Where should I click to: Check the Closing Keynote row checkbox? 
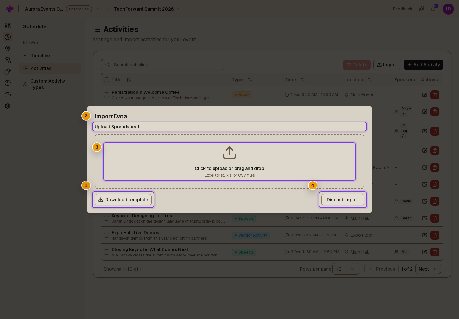click(x=106, y=252)
